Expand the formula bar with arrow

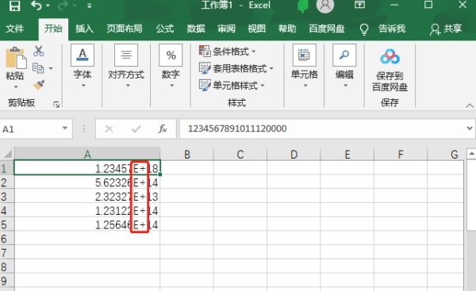(x=470, y=128)
